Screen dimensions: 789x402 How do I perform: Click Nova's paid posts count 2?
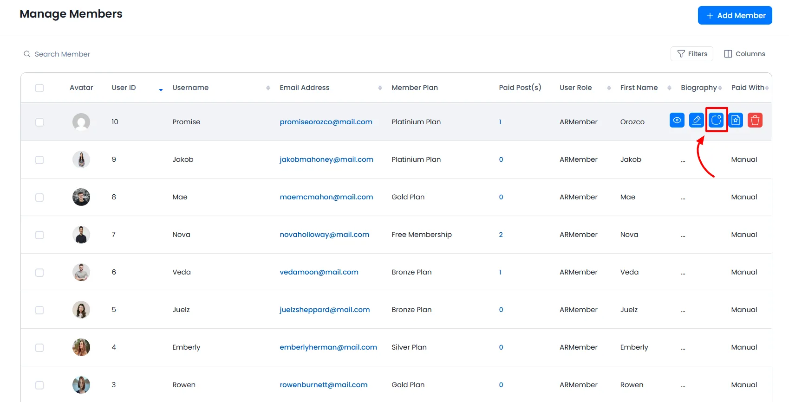[501, 235]
